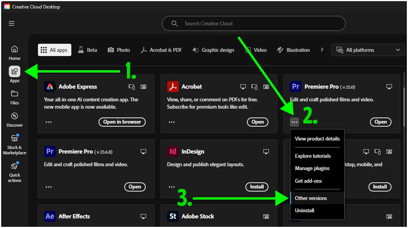Open Stock & Marketplace sidebar item
Image resolution: width=408 pixels, height=228 pixels.
pyautogui.click(x=15, y=145)
